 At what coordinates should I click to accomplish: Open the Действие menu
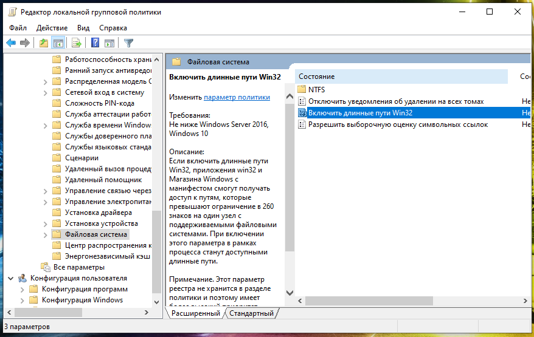(x=52, y=28)
